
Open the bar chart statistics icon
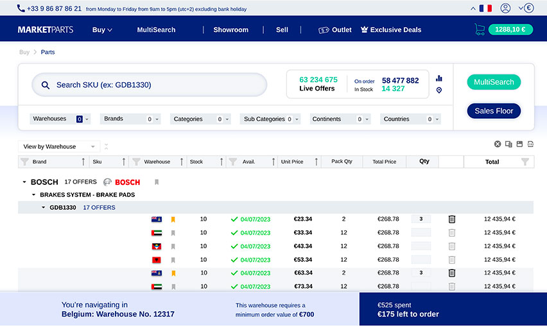[439, 78]
